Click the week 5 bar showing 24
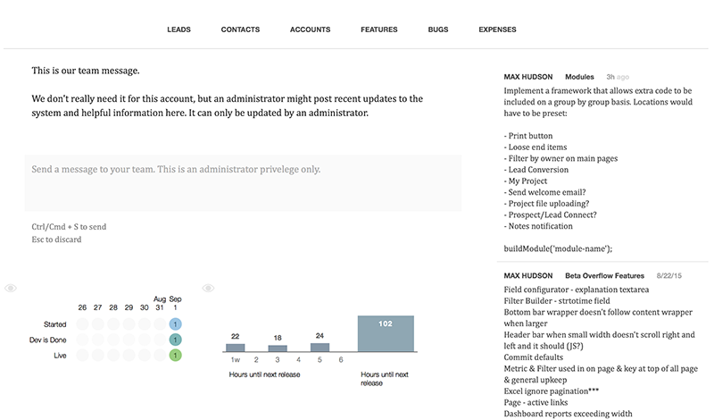 tap(320, 347)
